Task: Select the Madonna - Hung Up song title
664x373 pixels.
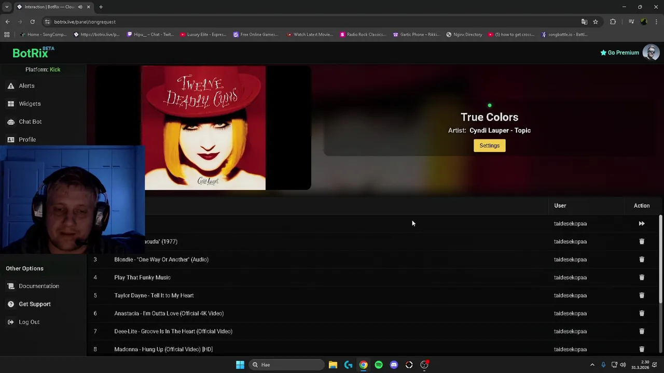Action: click(163, 350)
